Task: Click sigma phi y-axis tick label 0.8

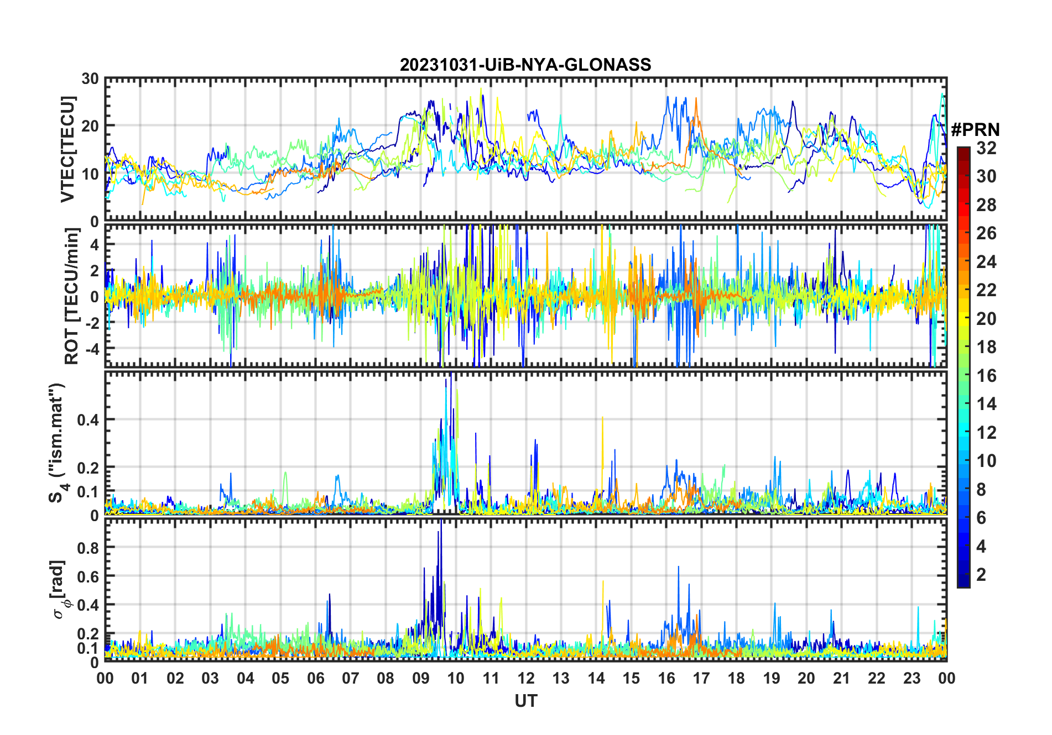Action: tap(87, 548)
